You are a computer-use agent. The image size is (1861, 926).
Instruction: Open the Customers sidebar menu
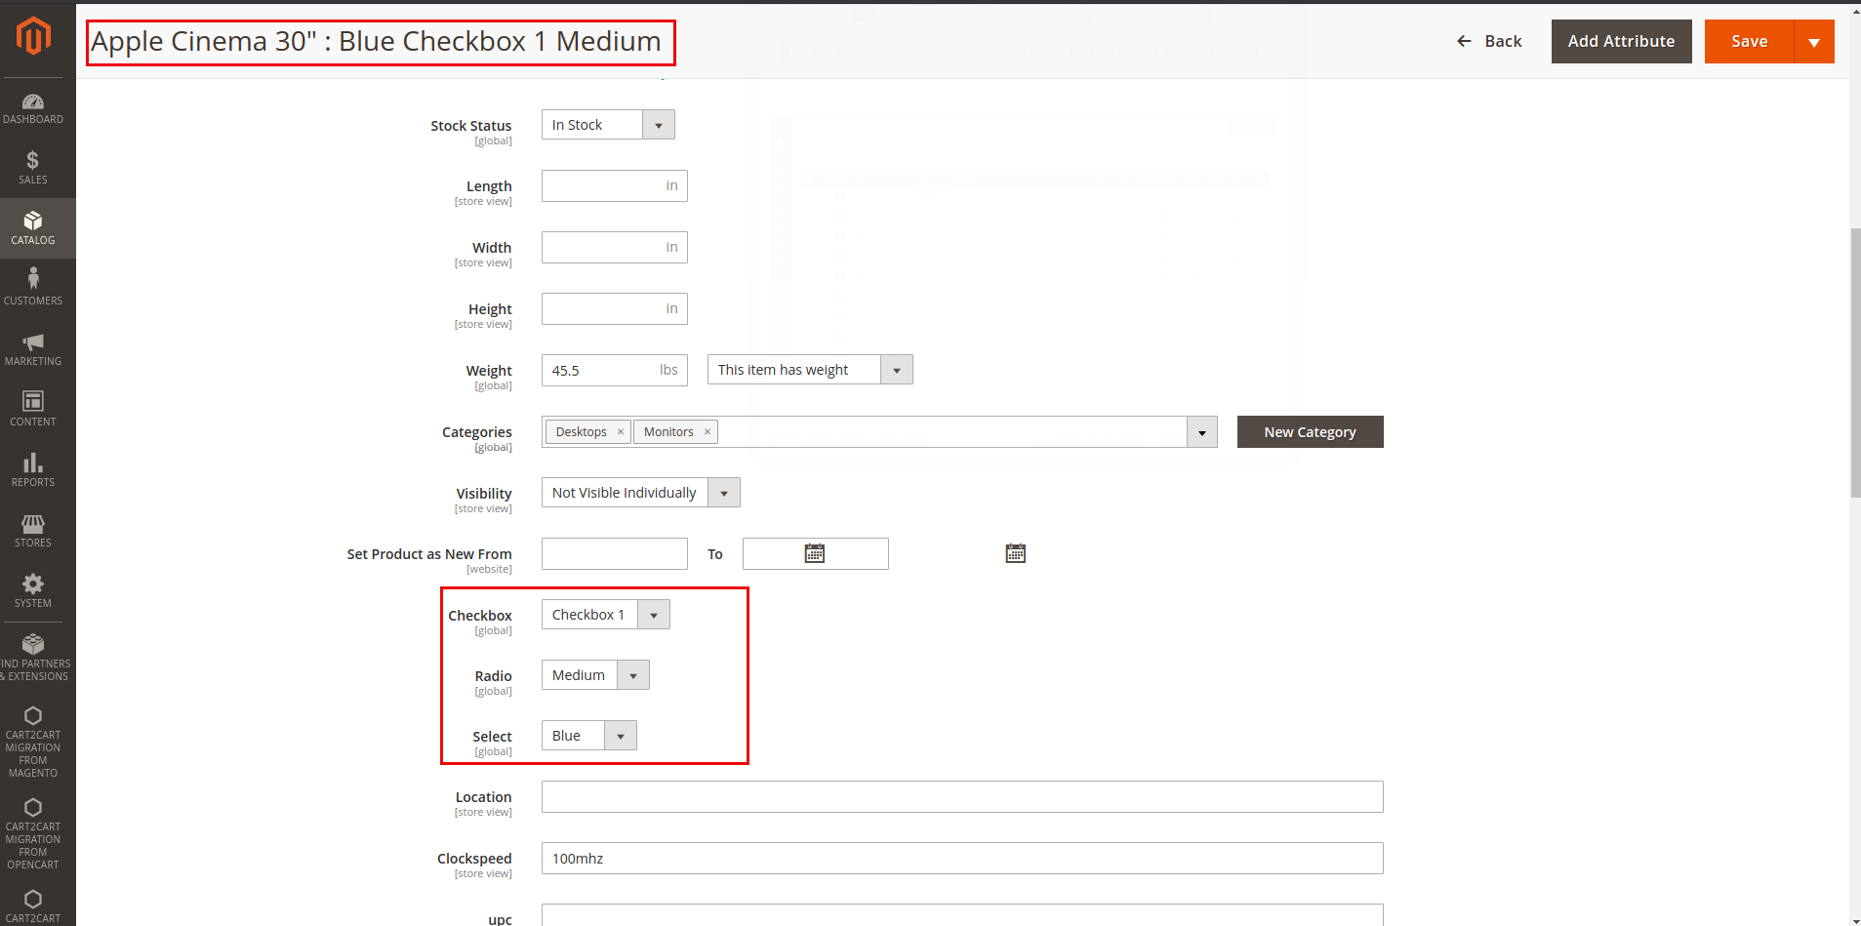click(x=33, y=289)
